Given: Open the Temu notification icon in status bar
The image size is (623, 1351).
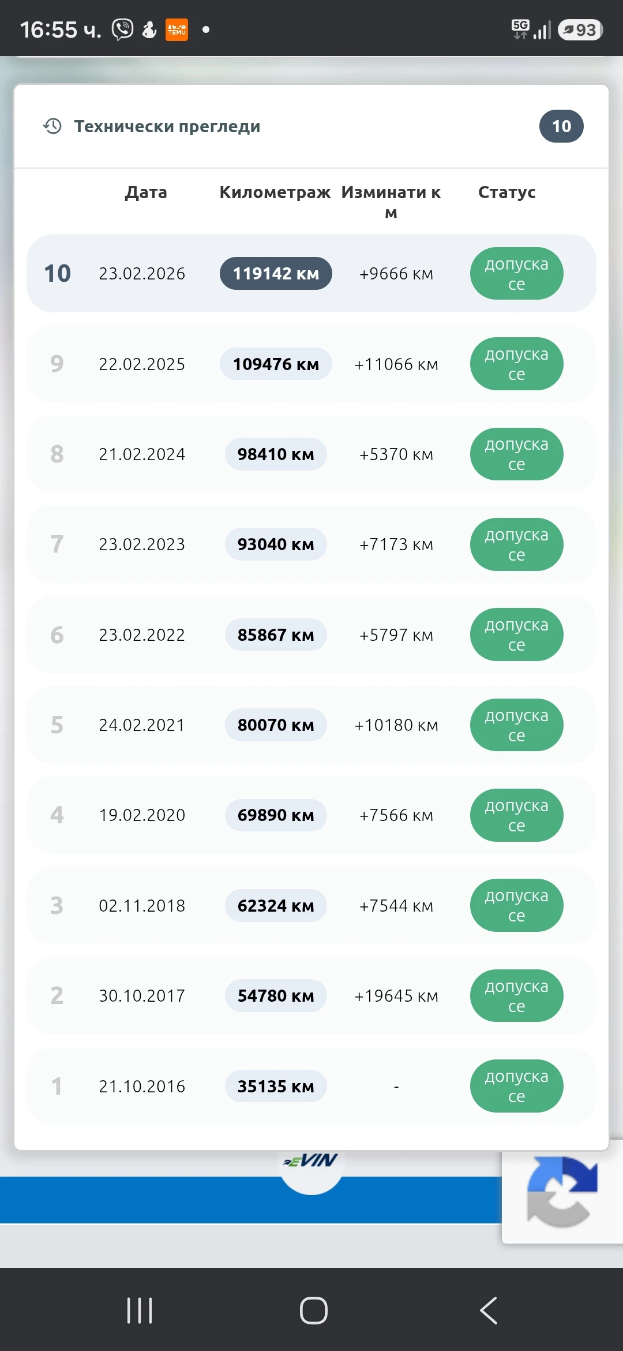Looking at the screenshot, I should 177,29.
